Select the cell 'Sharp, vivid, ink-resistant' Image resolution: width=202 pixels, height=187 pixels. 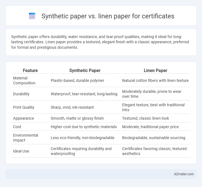(72, 107)
